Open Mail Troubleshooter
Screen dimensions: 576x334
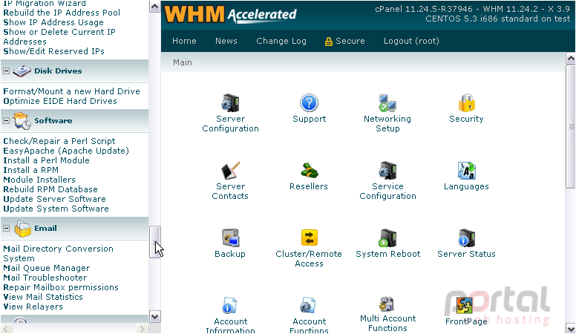[x=45, y=278]
